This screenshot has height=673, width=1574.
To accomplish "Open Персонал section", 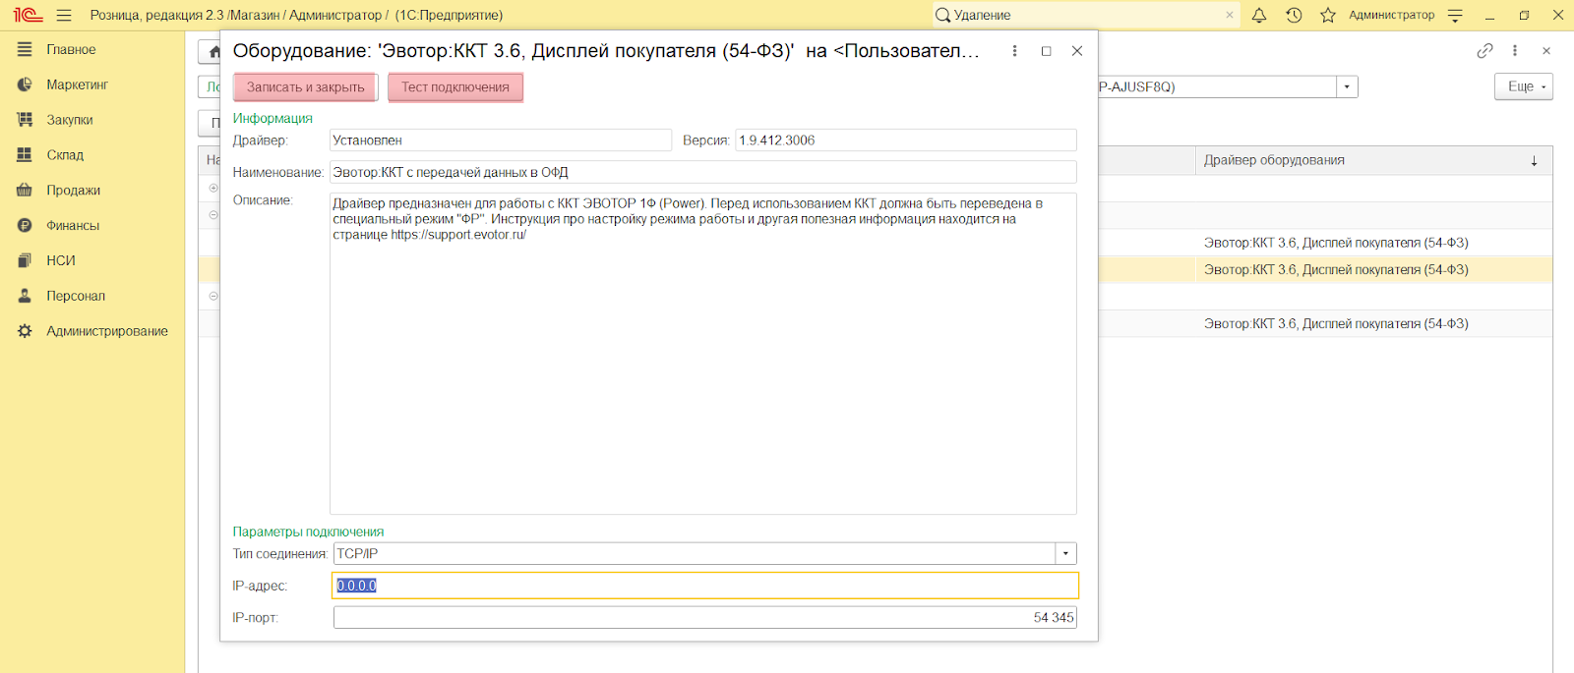I will 75,296.
